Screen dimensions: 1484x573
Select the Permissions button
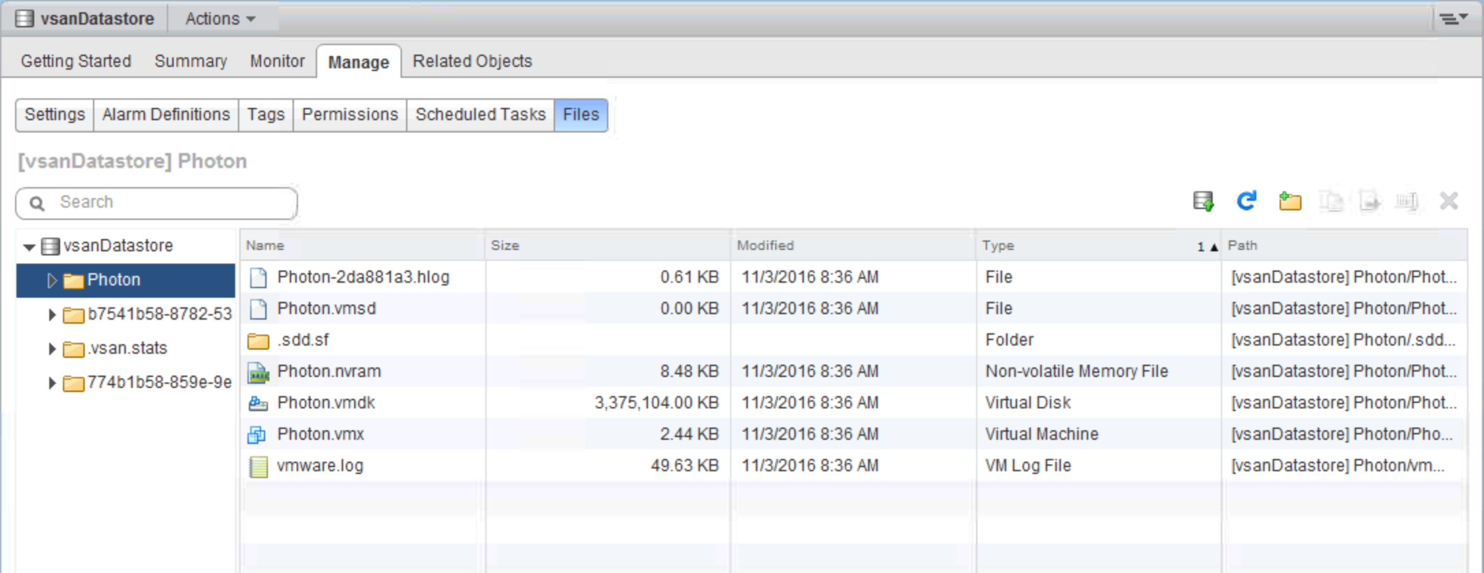[x=349, y=115]
